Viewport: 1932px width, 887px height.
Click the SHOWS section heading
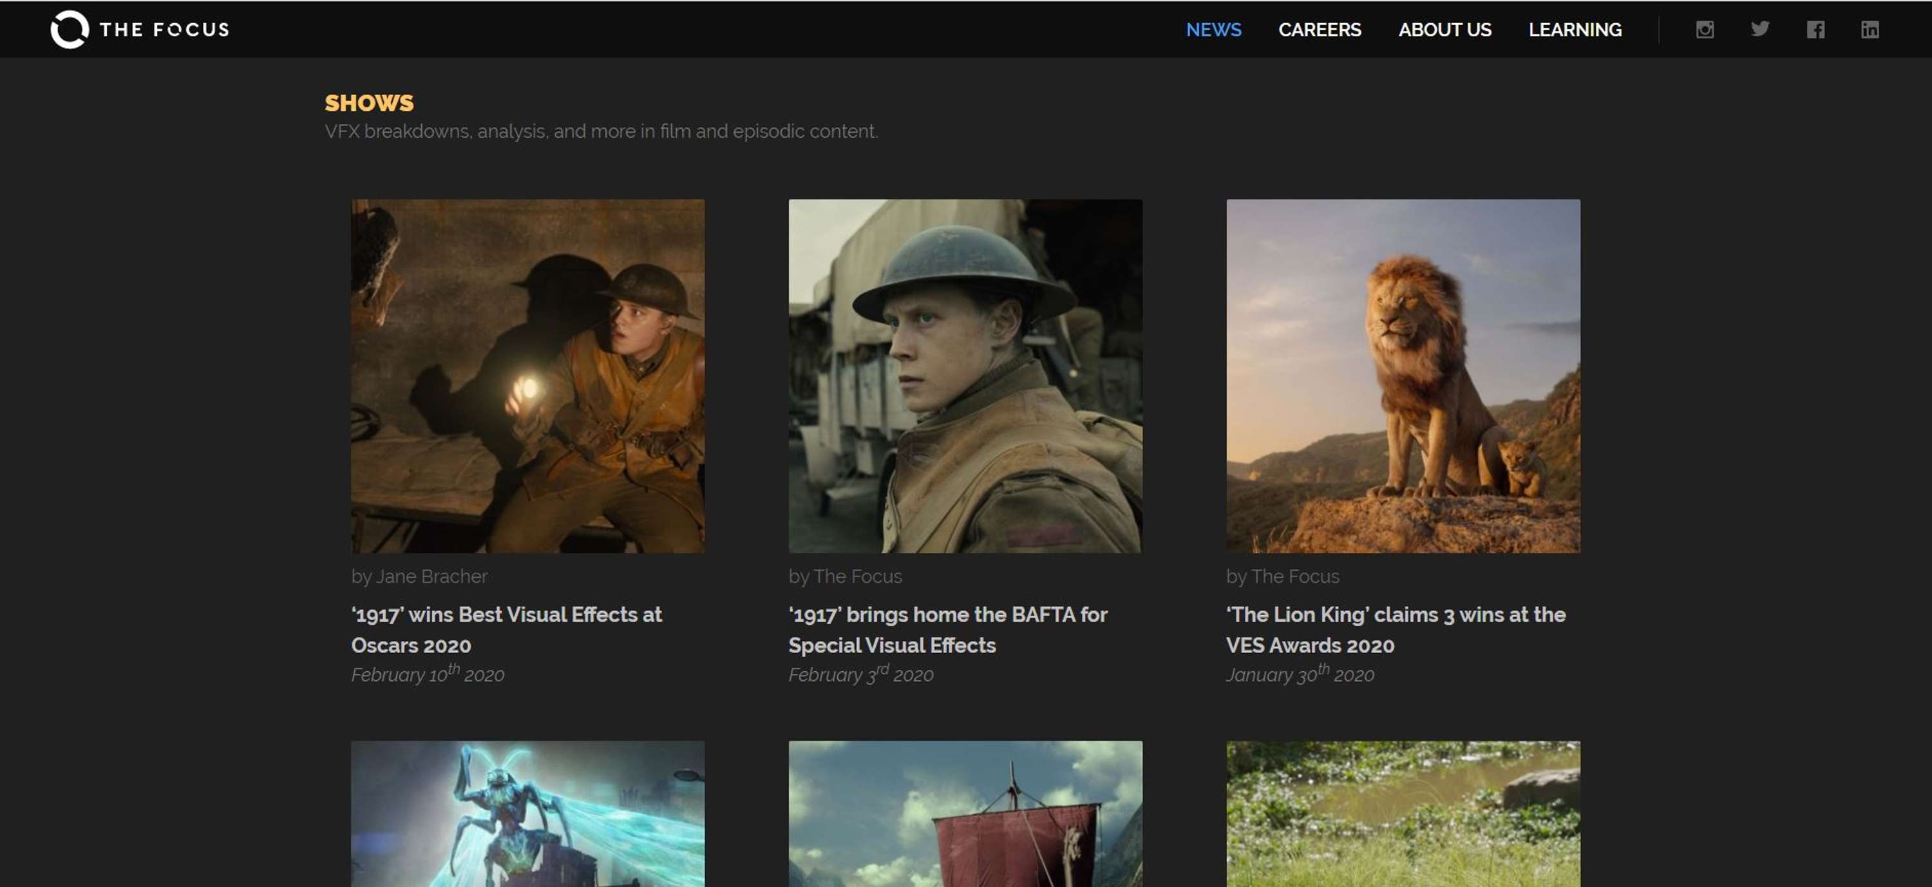coord(369,103)
